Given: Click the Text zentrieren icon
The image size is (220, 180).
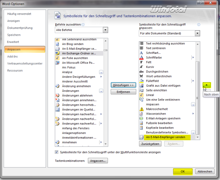Looking at the screenshot, I should click(141, 48).
